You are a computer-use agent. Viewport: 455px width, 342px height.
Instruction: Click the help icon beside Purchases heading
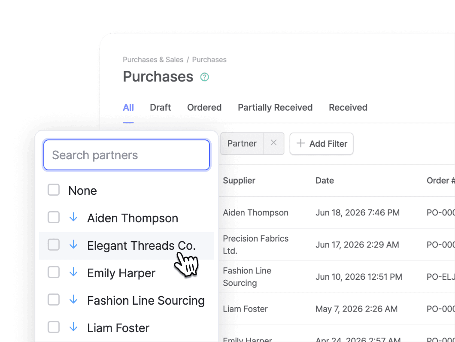tap(205, 77)
